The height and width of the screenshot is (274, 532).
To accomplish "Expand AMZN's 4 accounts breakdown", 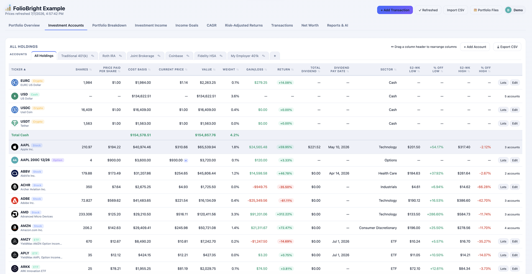I will point(512,228).
